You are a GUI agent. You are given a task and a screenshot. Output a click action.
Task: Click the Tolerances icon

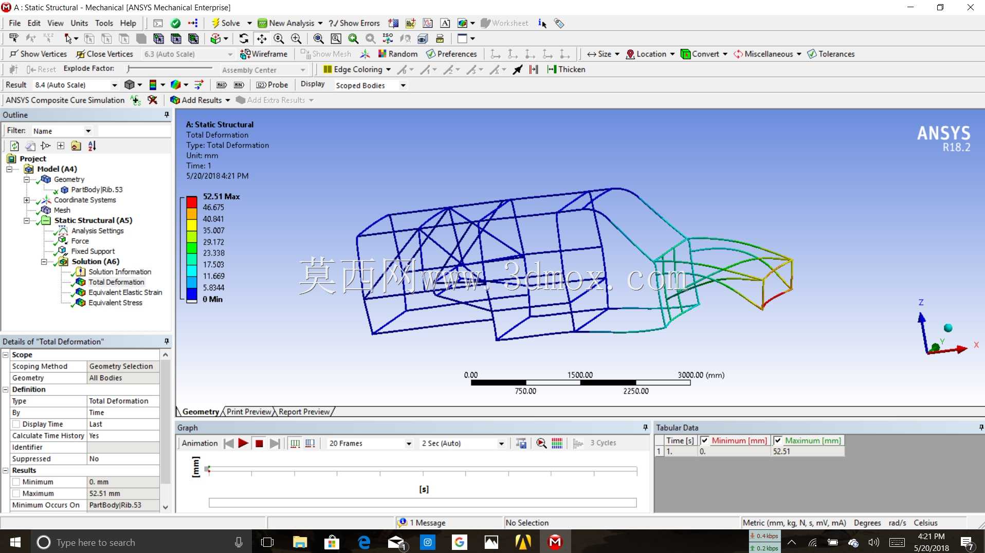pos(831,54)
